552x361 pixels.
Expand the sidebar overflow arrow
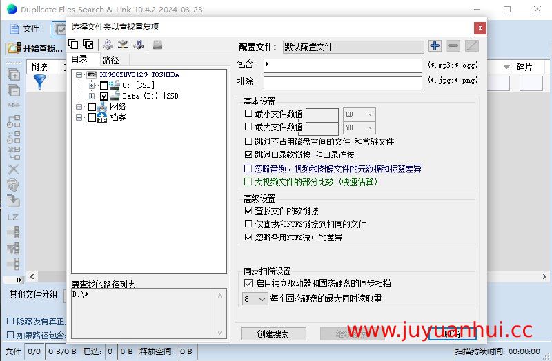[19, 280]
